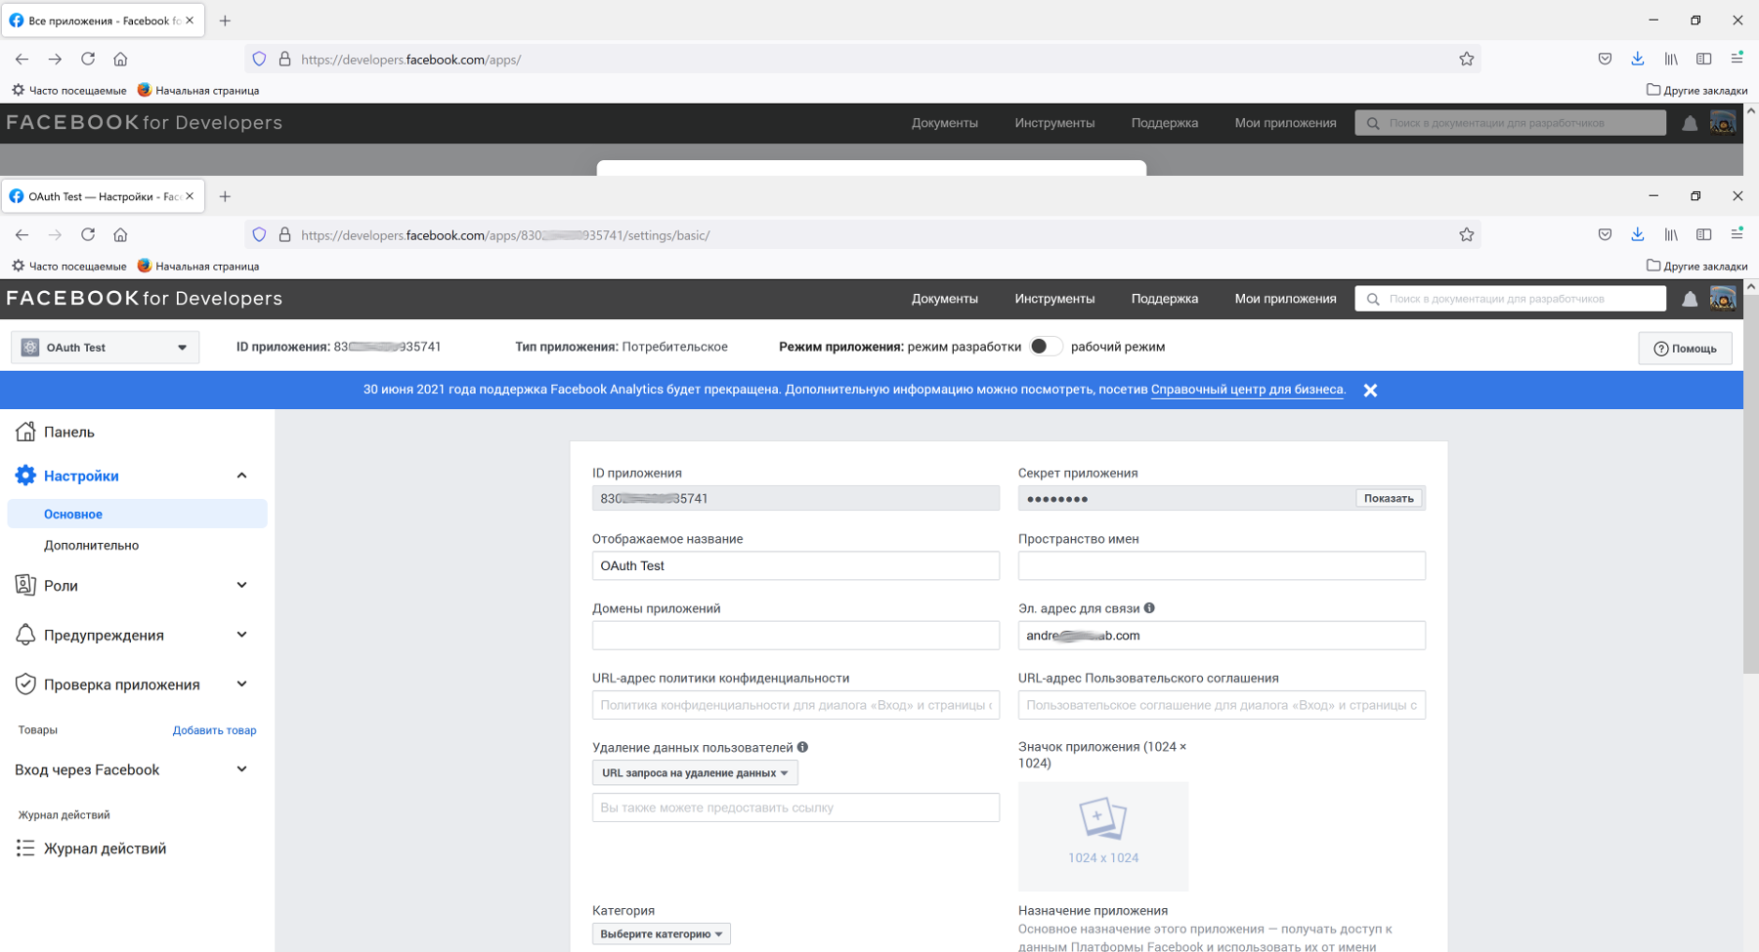
Task: Click the Журнал действий list icon
Action: click(x=25, y=849)
